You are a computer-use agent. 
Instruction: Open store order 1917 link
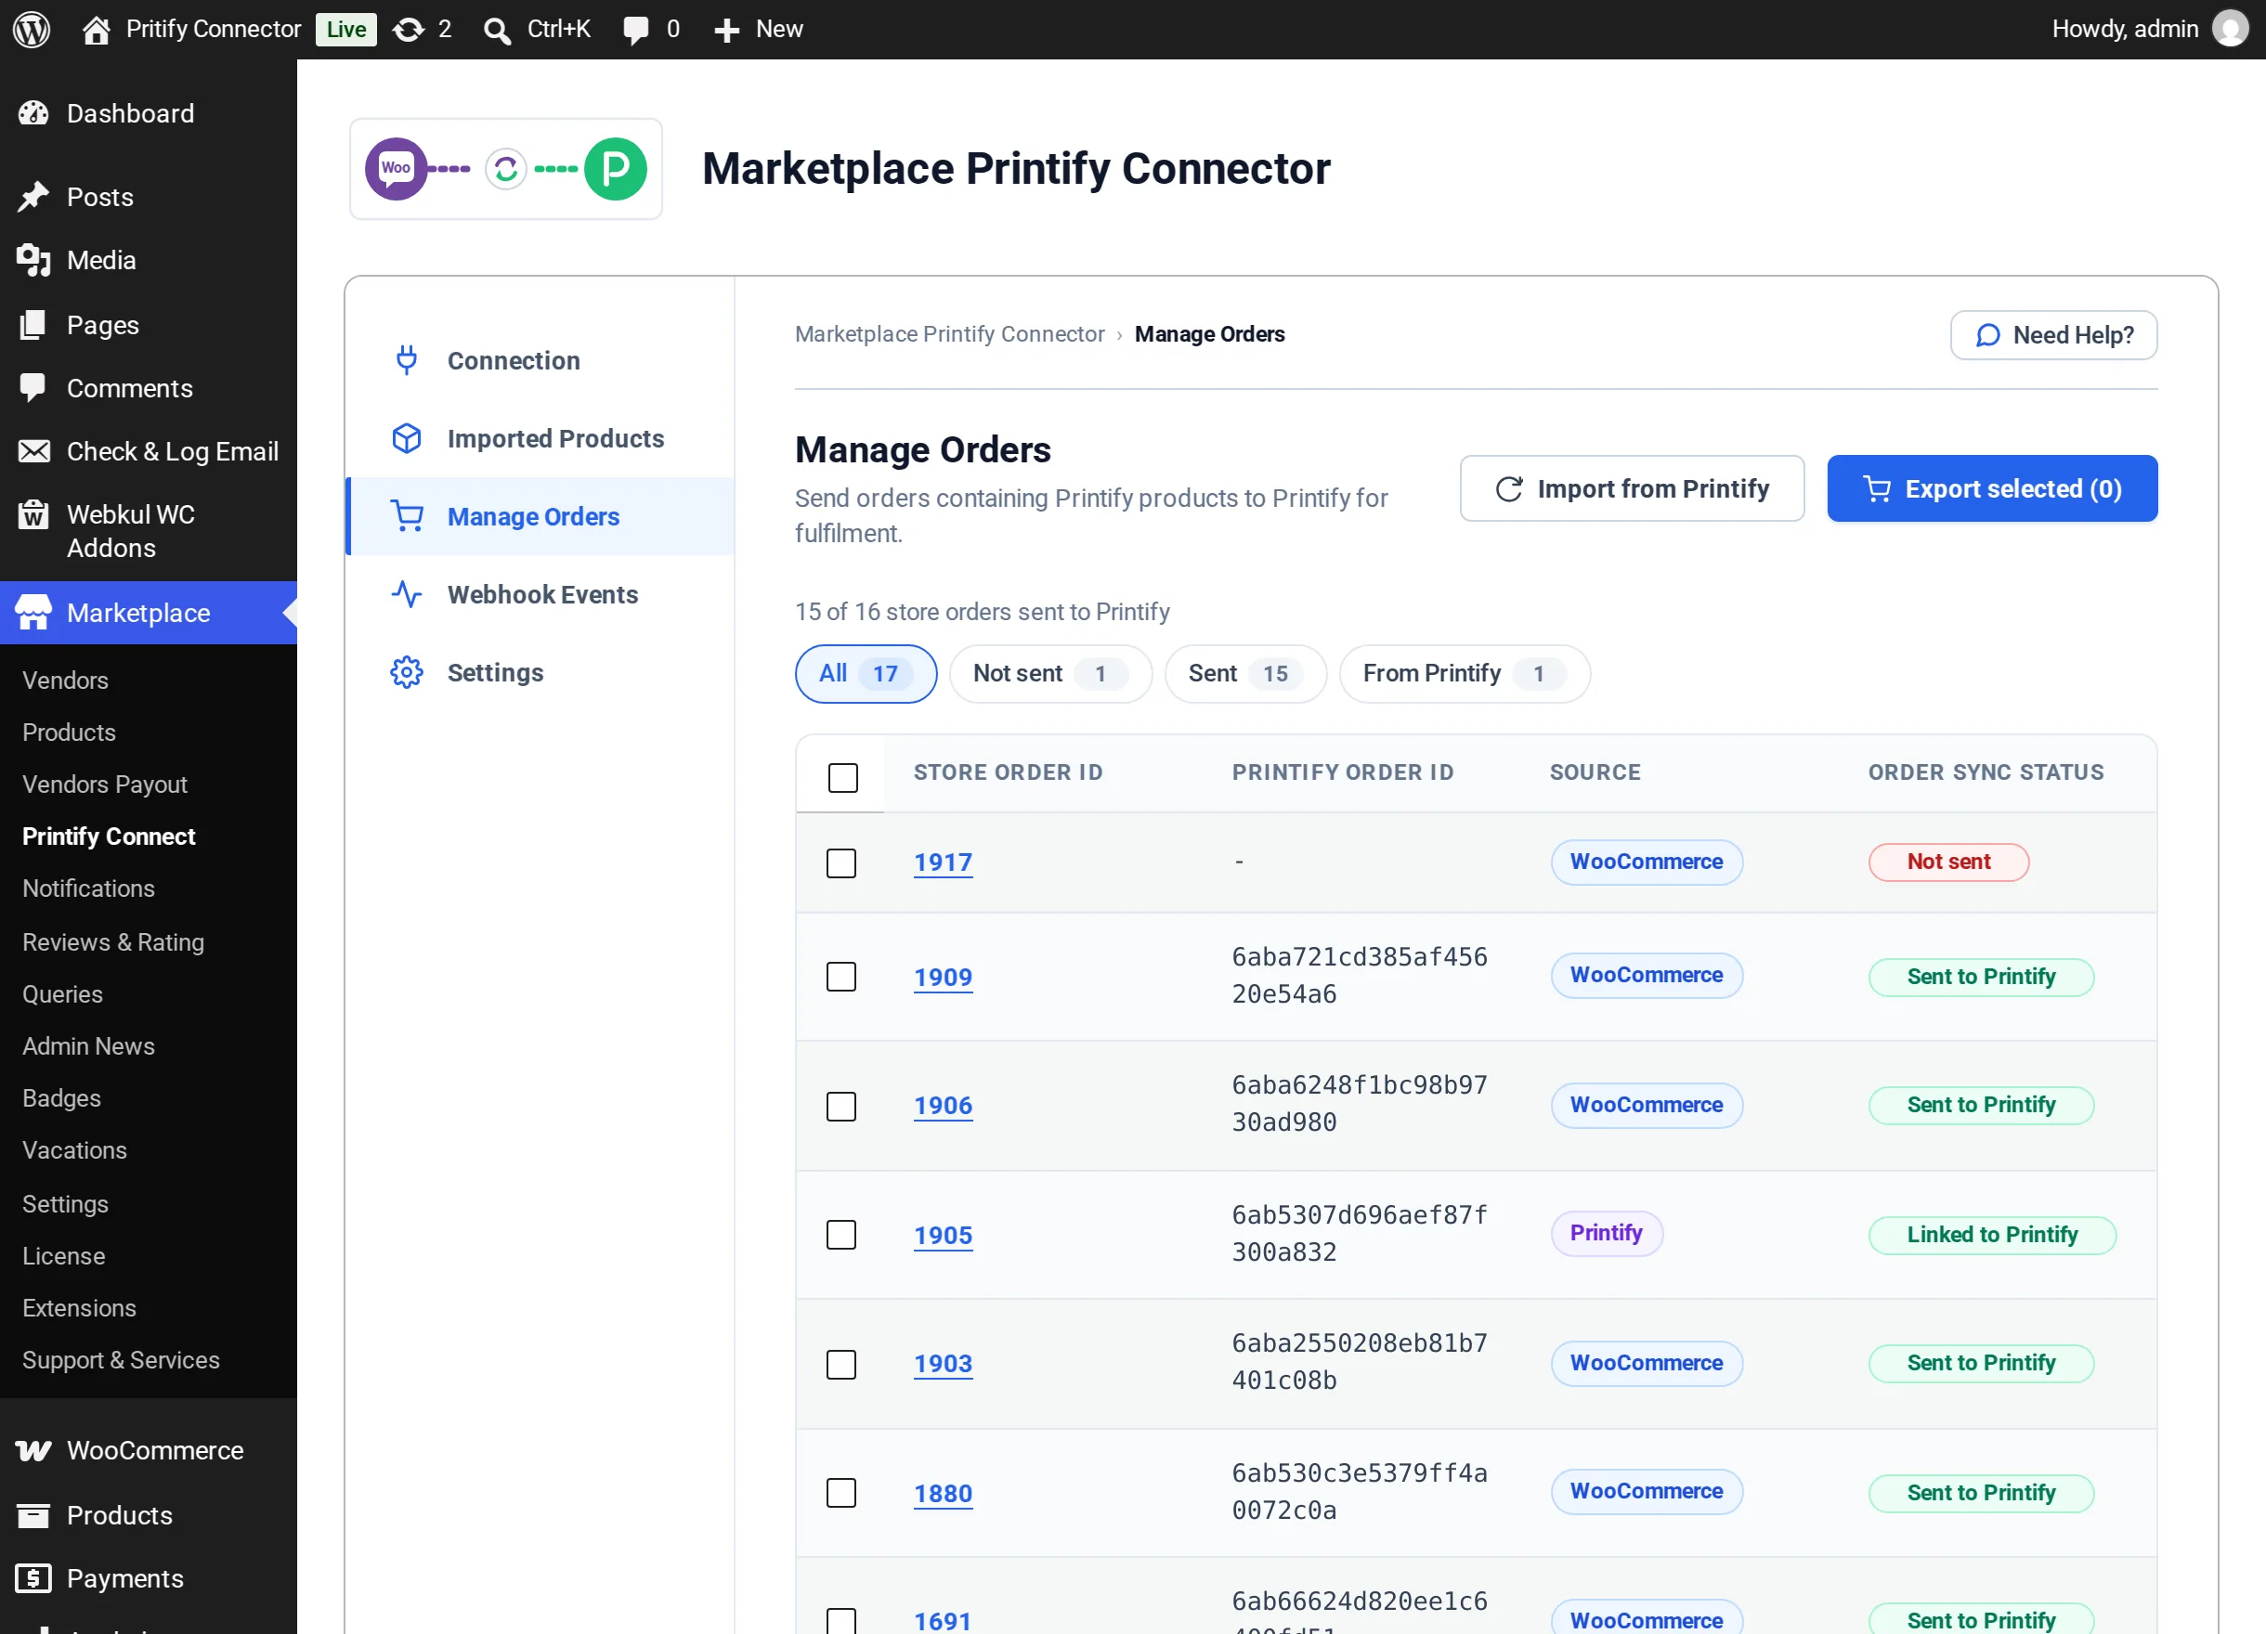(x=943, y=862)
